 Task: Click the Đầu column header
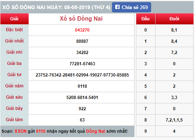[145, 19]
